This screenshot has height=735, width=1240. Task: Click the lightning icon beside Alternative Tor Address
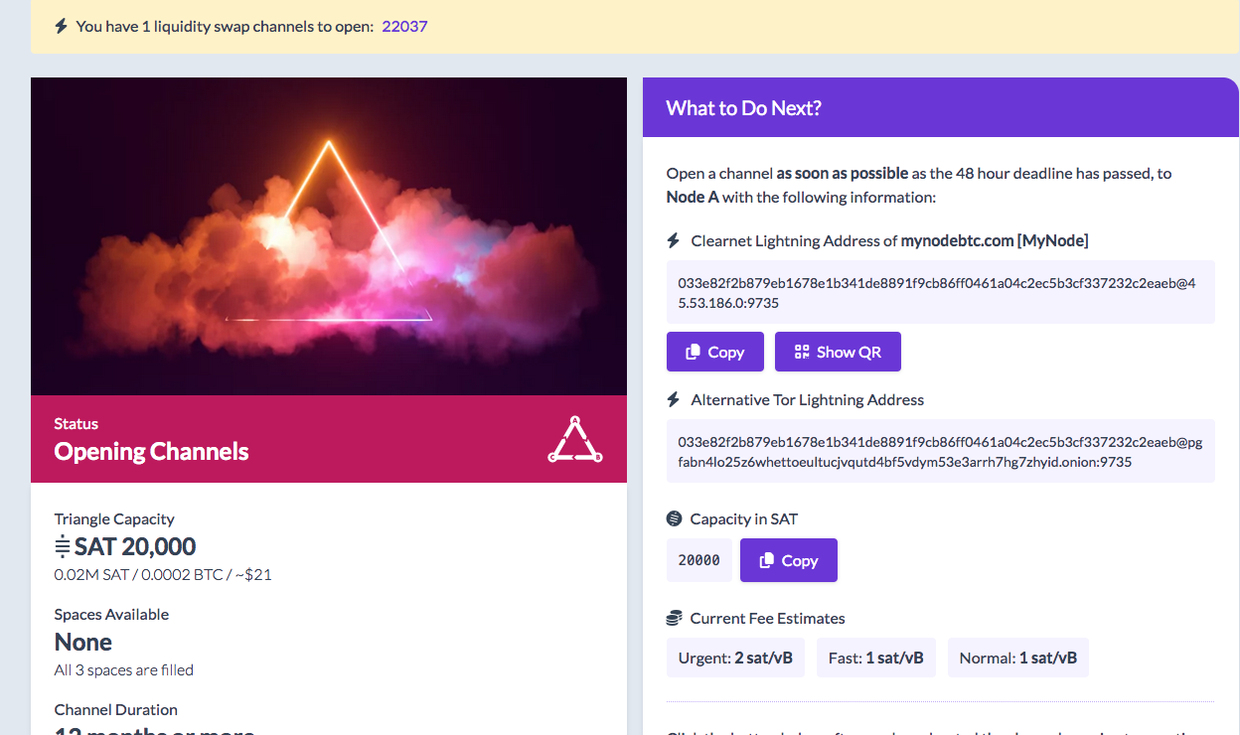coord(674,399)
